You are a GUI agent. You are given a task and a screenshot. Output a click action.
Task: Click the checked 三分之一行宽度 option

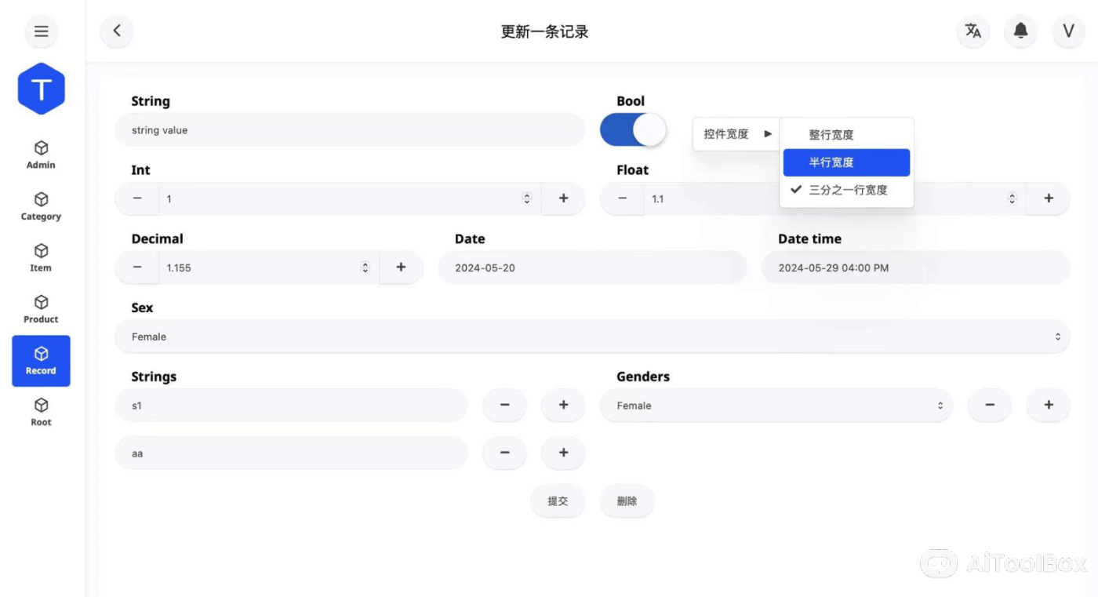[846, 189]
